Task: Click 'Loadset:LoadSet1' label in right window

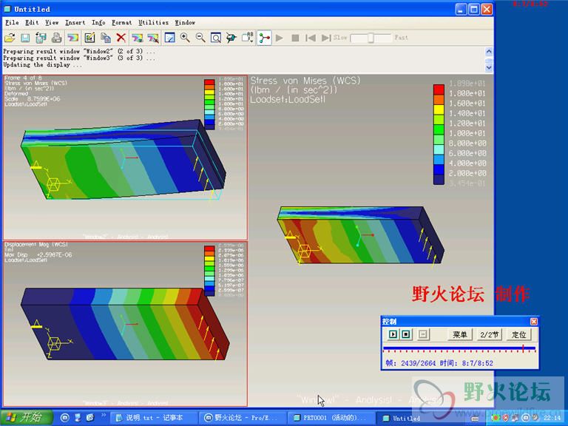Action: (x=288, y=99)
